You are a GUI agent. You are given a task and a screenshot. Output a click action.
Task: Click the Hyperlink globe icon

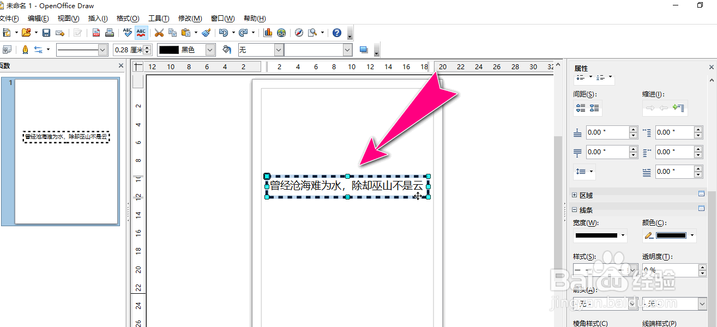click(x=281, y=33)
